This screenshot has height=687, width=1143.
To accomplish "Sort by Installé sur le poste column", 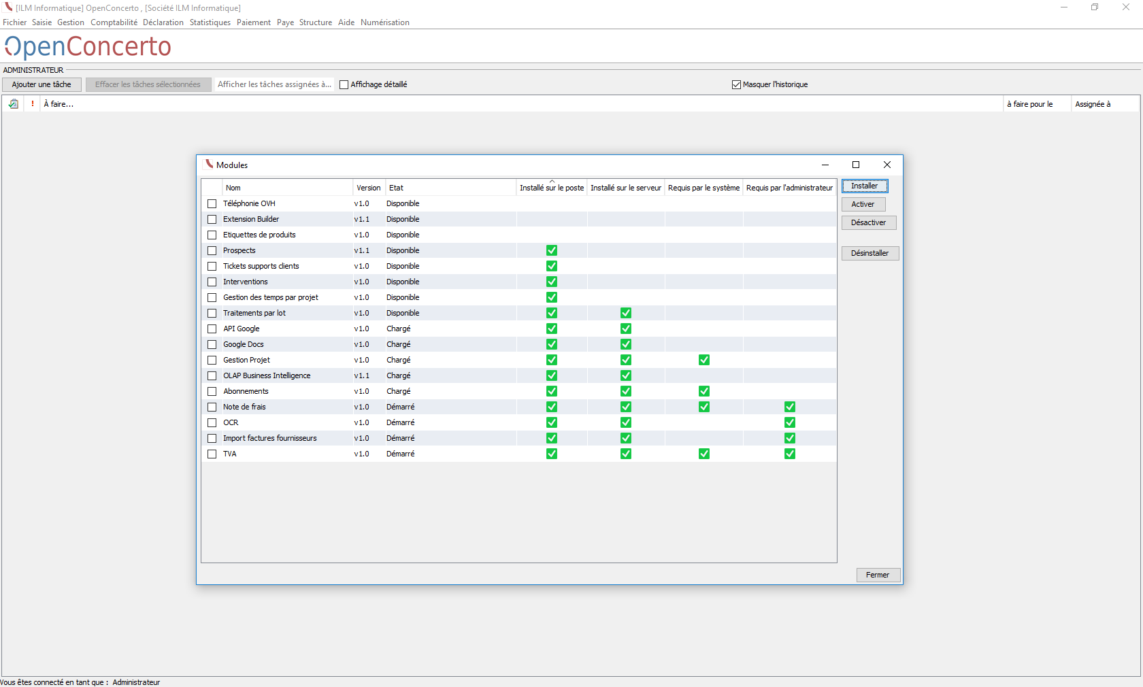I will [551, 188].
